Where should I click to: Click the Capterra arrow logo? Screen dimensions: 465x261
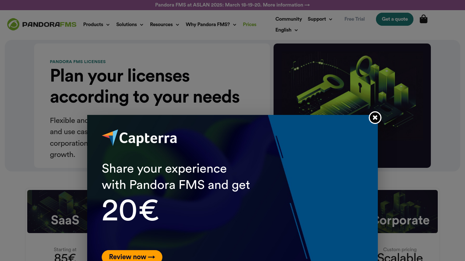110,138
